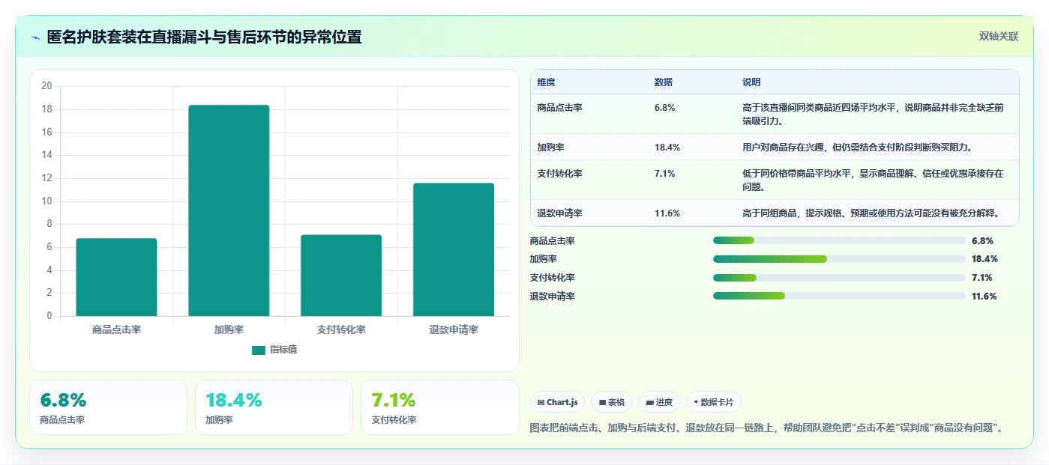This screenshot has height=465, width=1049.
Task: Click the 20 tick on y-axis
Action: tap(46, 86)
